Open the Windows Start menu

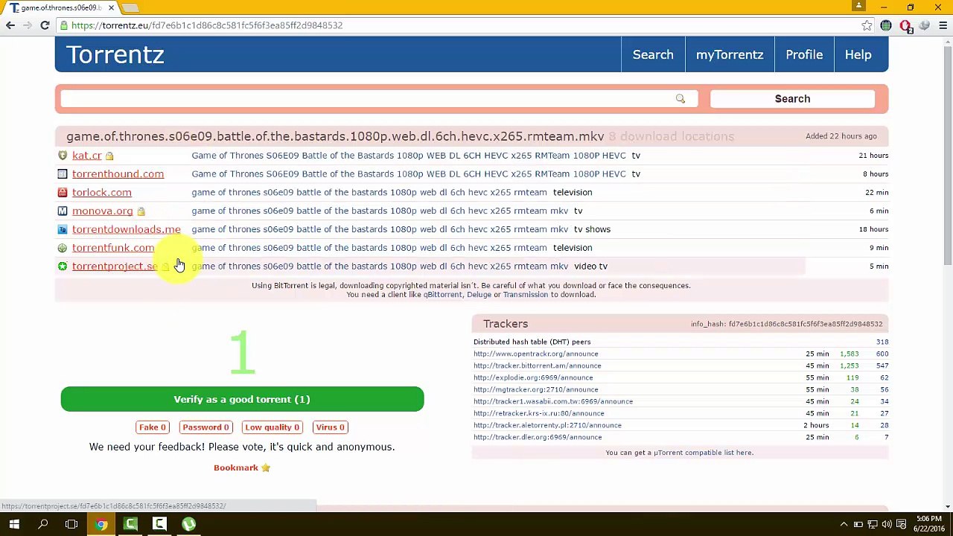click(14, 524)
